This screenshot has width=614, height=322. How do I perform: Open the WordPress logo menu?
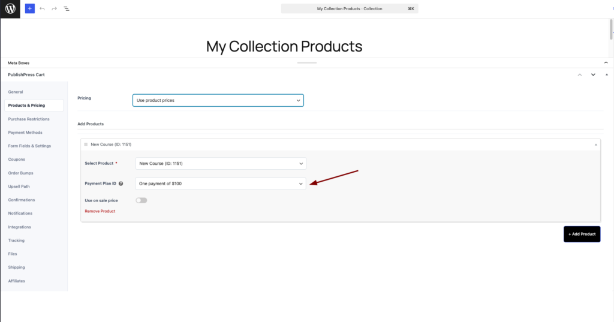click(10, 8)
